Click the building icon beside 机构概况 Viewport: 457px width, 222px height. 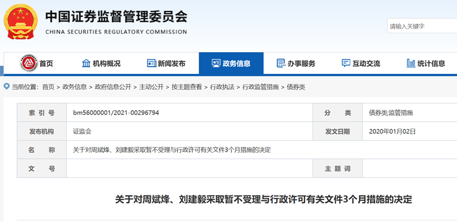point(86,63)
